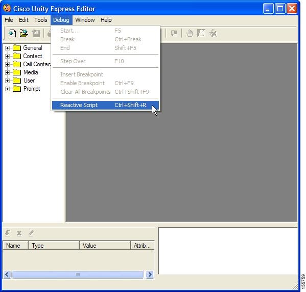Expand the Prompt folder tree node
Image resolution: width=306 pixels, height=292 pixels.
click(x=7, y=89)
